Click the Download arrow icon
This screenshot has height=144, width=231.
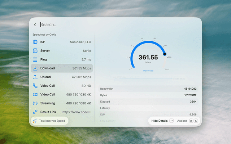35,68
